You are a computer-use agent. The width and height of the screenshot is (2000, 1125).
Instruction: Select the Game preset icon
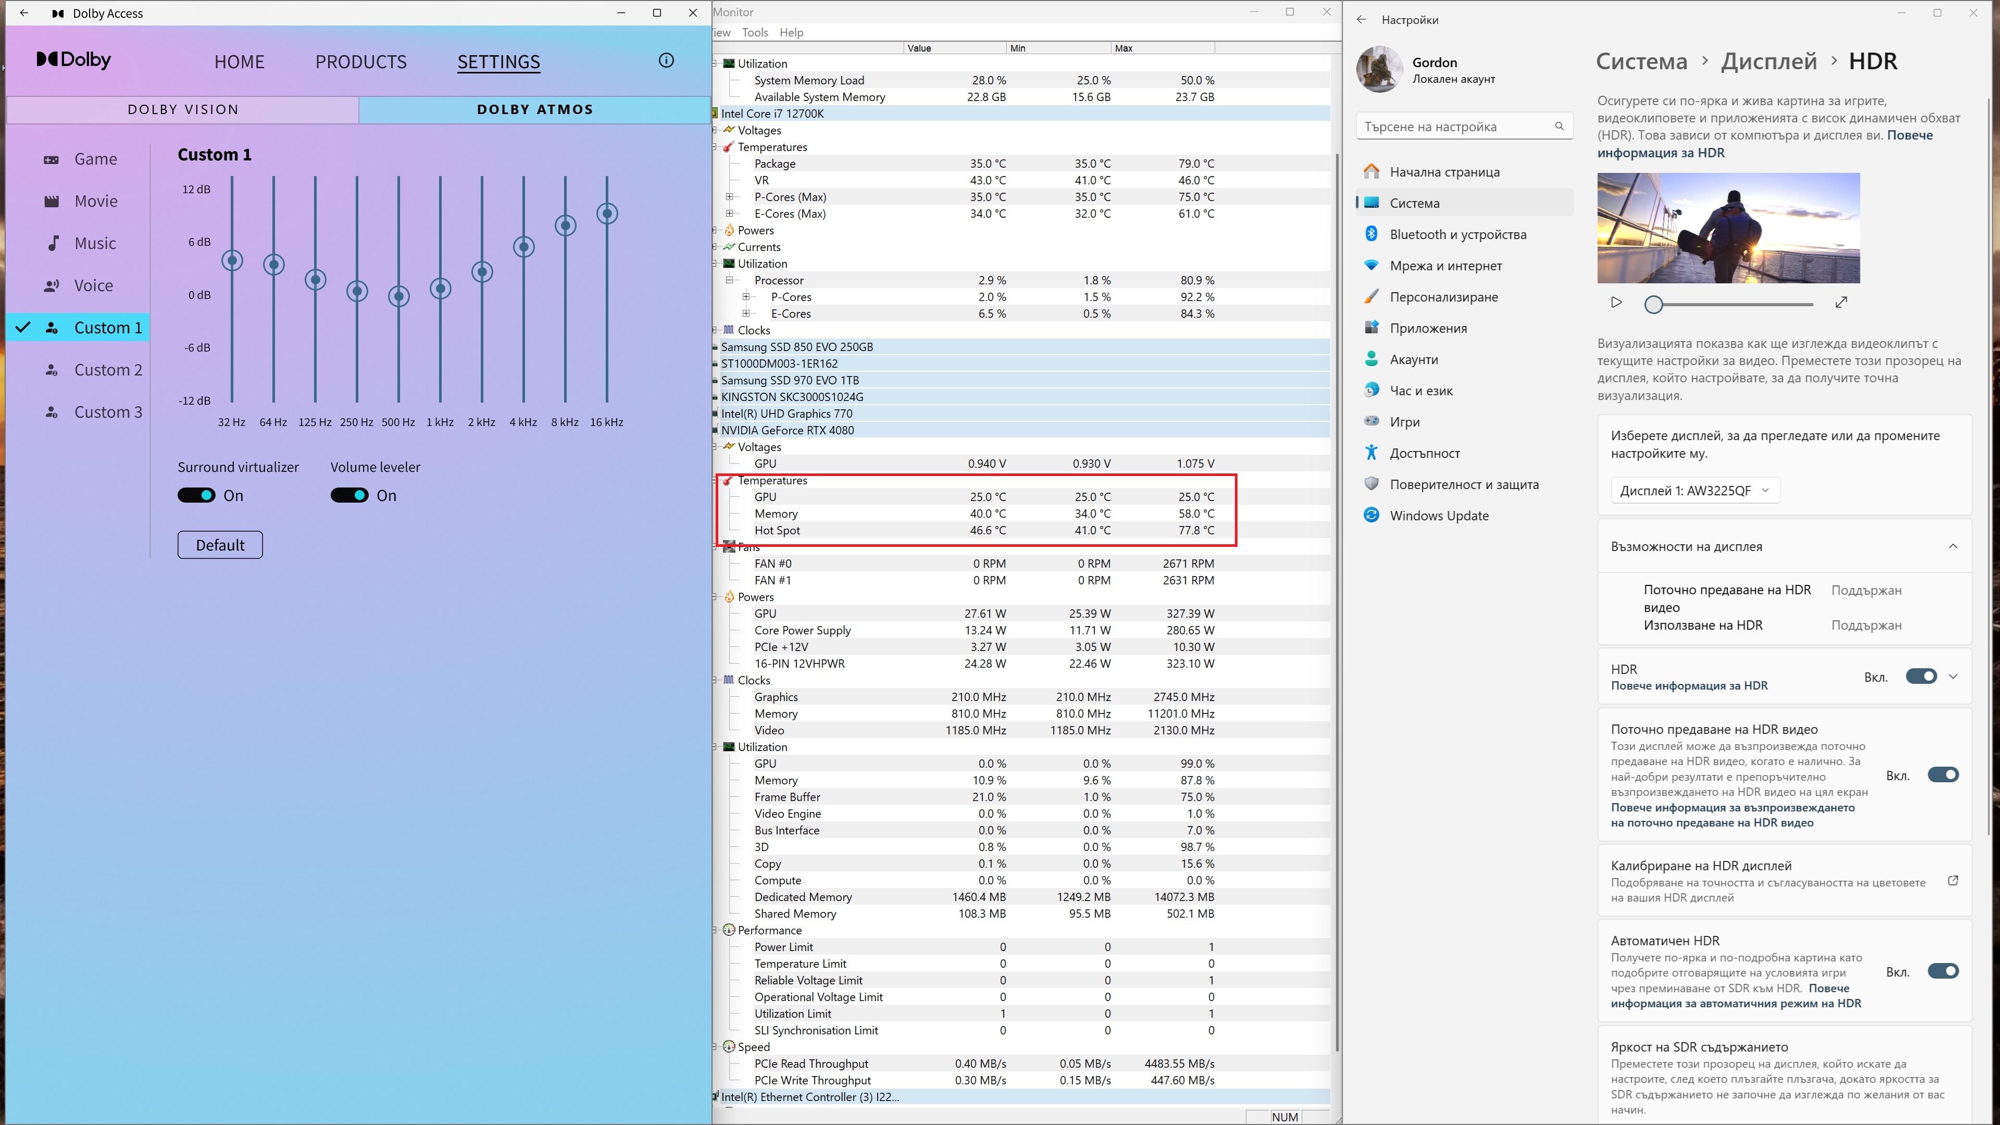(51, 159)
